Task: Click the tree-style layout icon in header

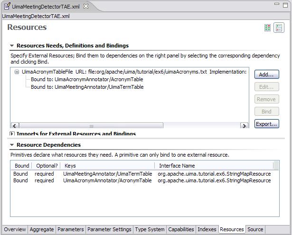Action: [x=268, y=28]
